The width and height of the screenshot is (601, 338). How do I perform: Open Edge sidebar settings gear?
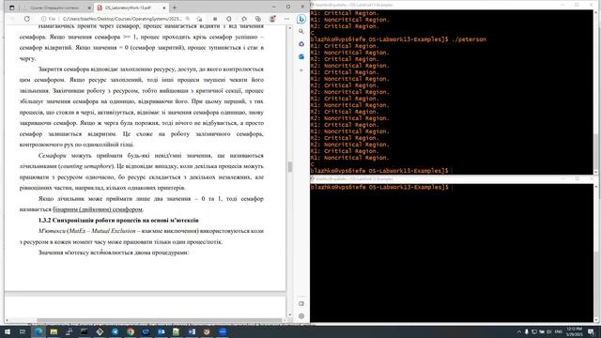click(x=301, y=316)
